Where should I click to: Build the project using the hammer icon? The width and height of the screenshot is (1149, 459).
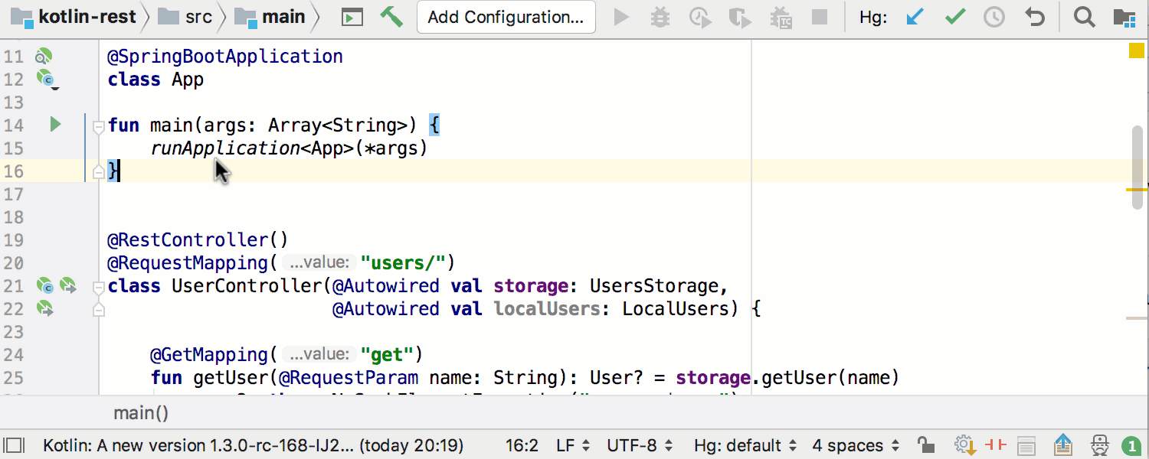pos(391,16)
